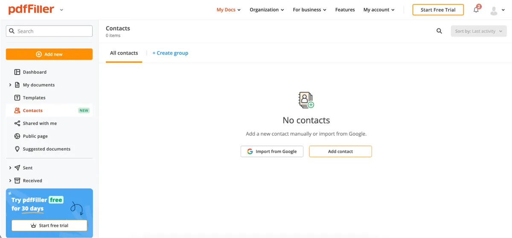Click the Add new button
The width and height of the screenshot is (512, 238).
[49, 54]
